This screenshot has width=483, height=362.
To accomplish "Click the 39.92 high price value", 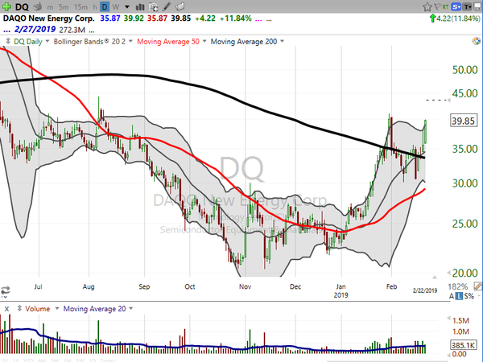I will (x=134, y=19).
